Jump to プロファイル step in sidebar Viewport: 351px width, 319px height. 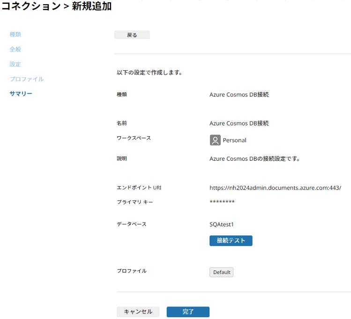(27, 79)
